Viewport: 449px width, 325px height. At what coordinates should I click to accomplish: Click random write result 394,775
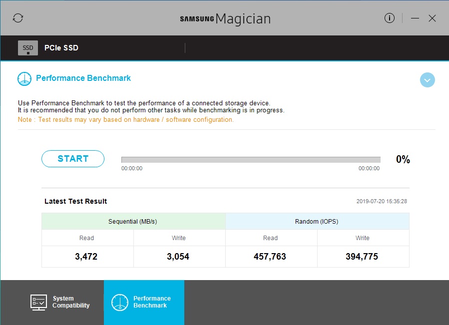pyautogui.click(x=362, y=257)
